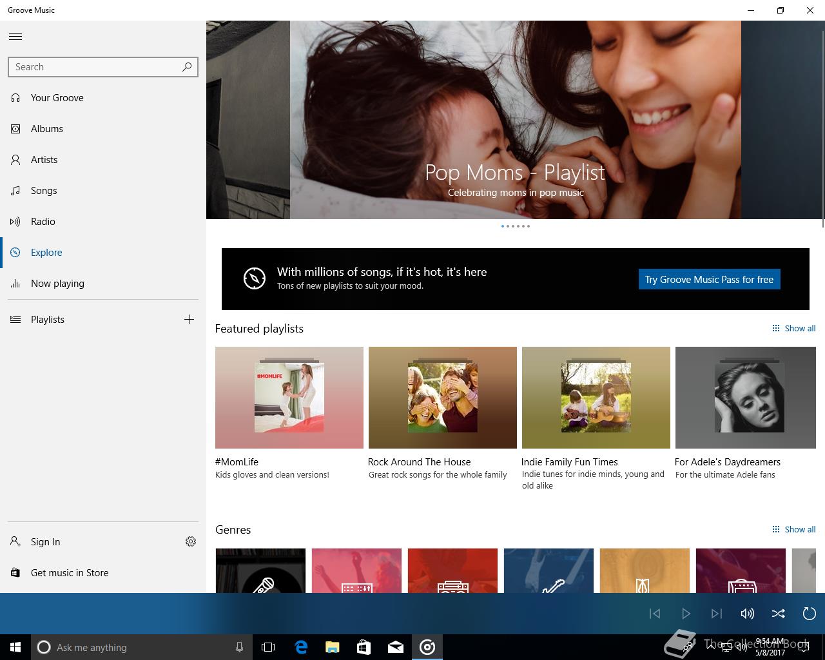Open the amplifier genre tile
Viewport: 825px width, 660px height.
[741, 570]
